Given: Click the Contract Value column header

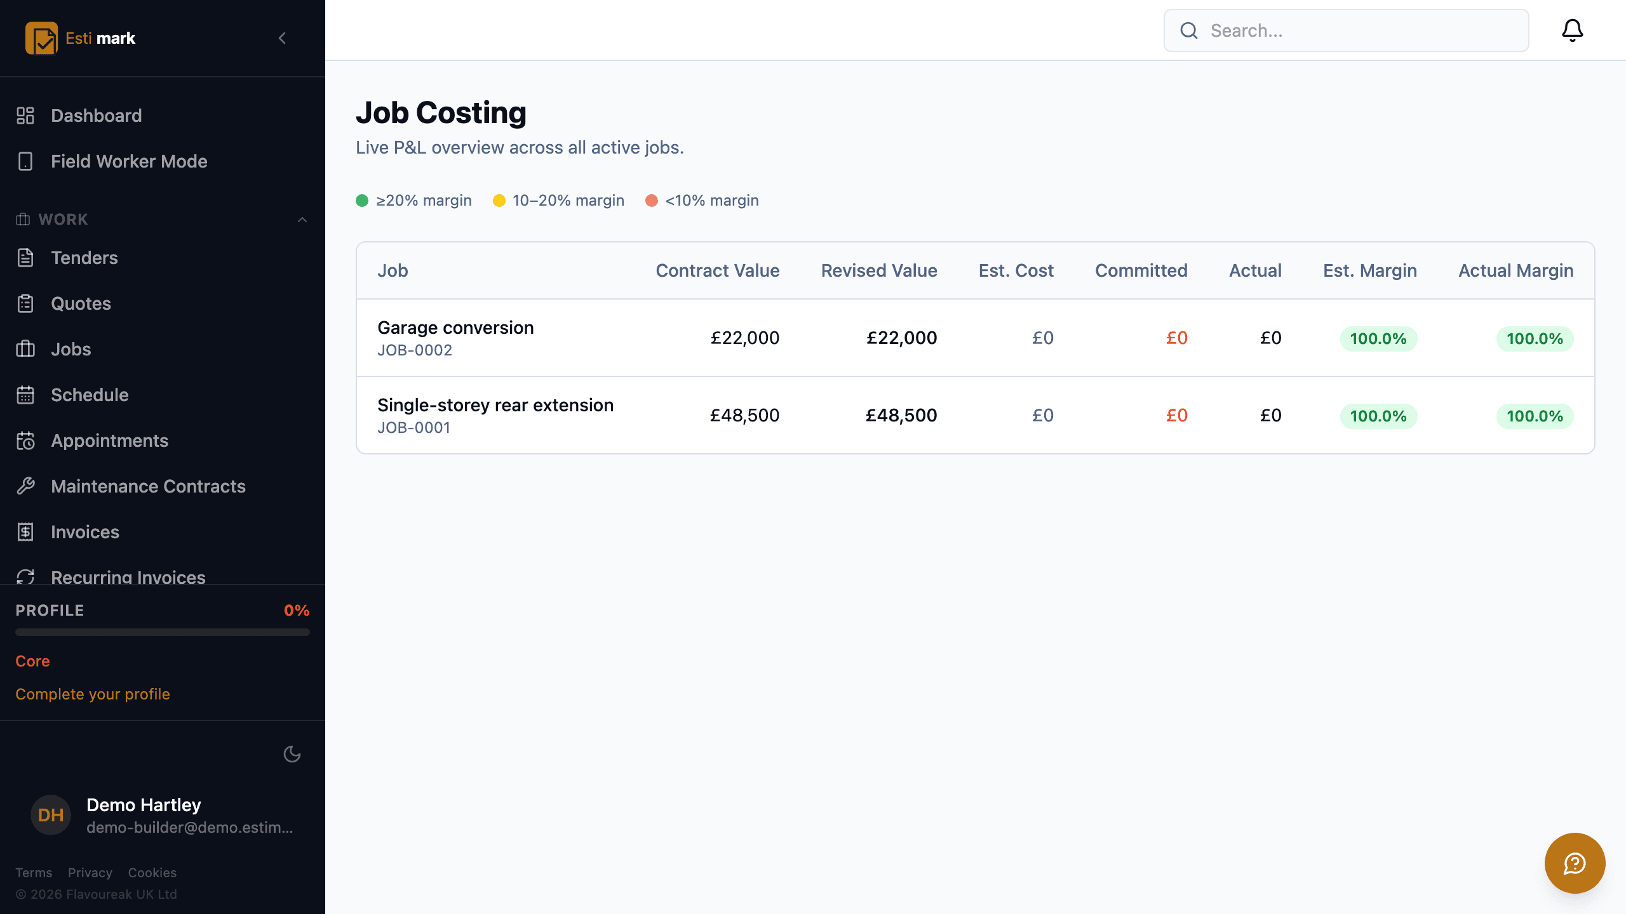Looking at the screenshot, I should click(x=718, y=270).
